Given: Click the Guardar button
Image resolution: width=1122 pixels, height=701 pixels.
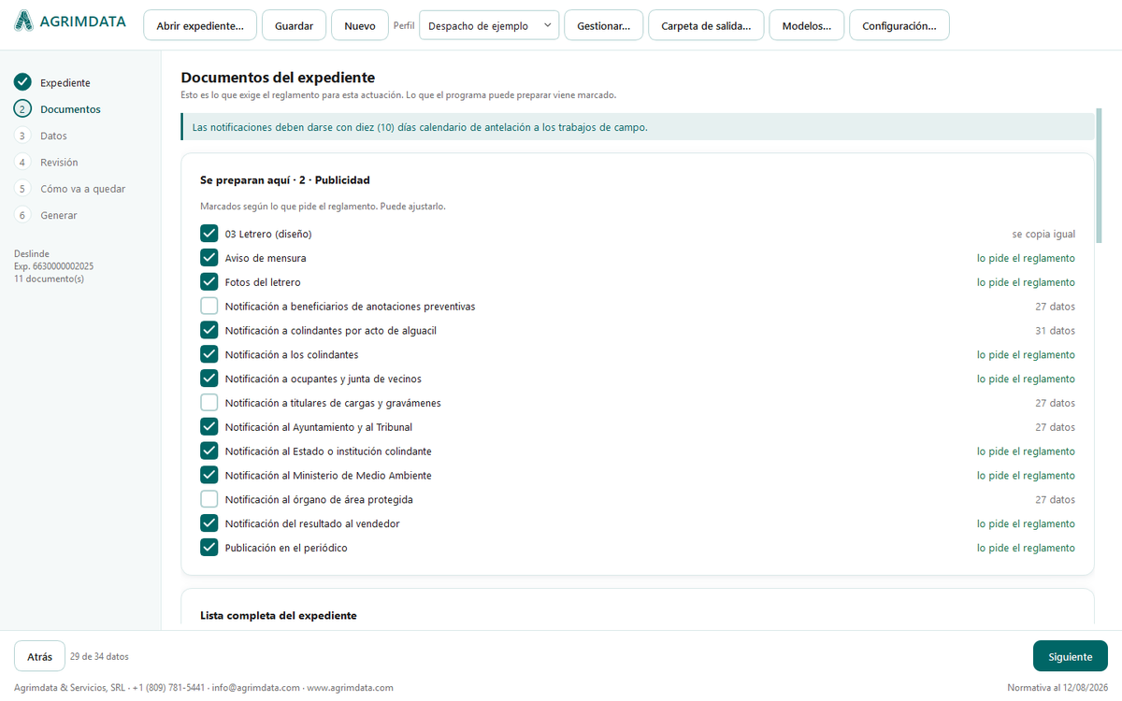Looking at the screenshot, I should click(294, 25).
